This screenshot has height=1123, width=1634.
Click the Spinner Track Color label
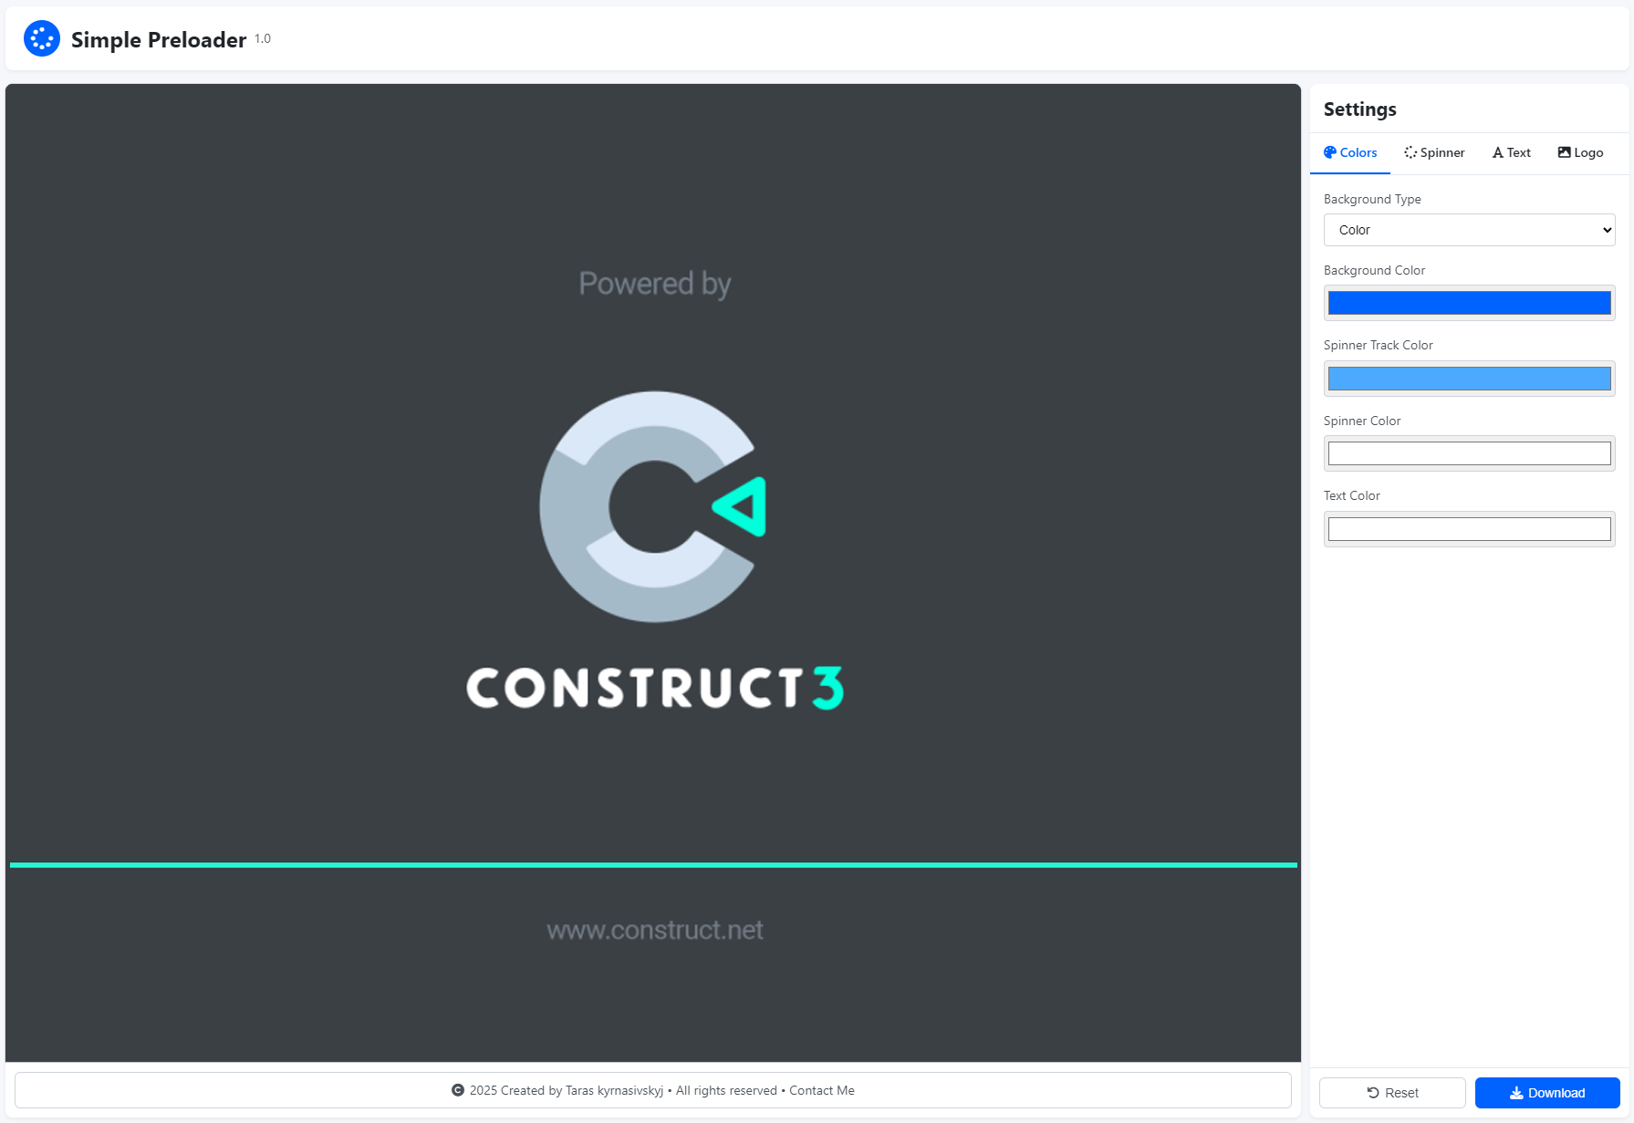[x=1378, y=345]
